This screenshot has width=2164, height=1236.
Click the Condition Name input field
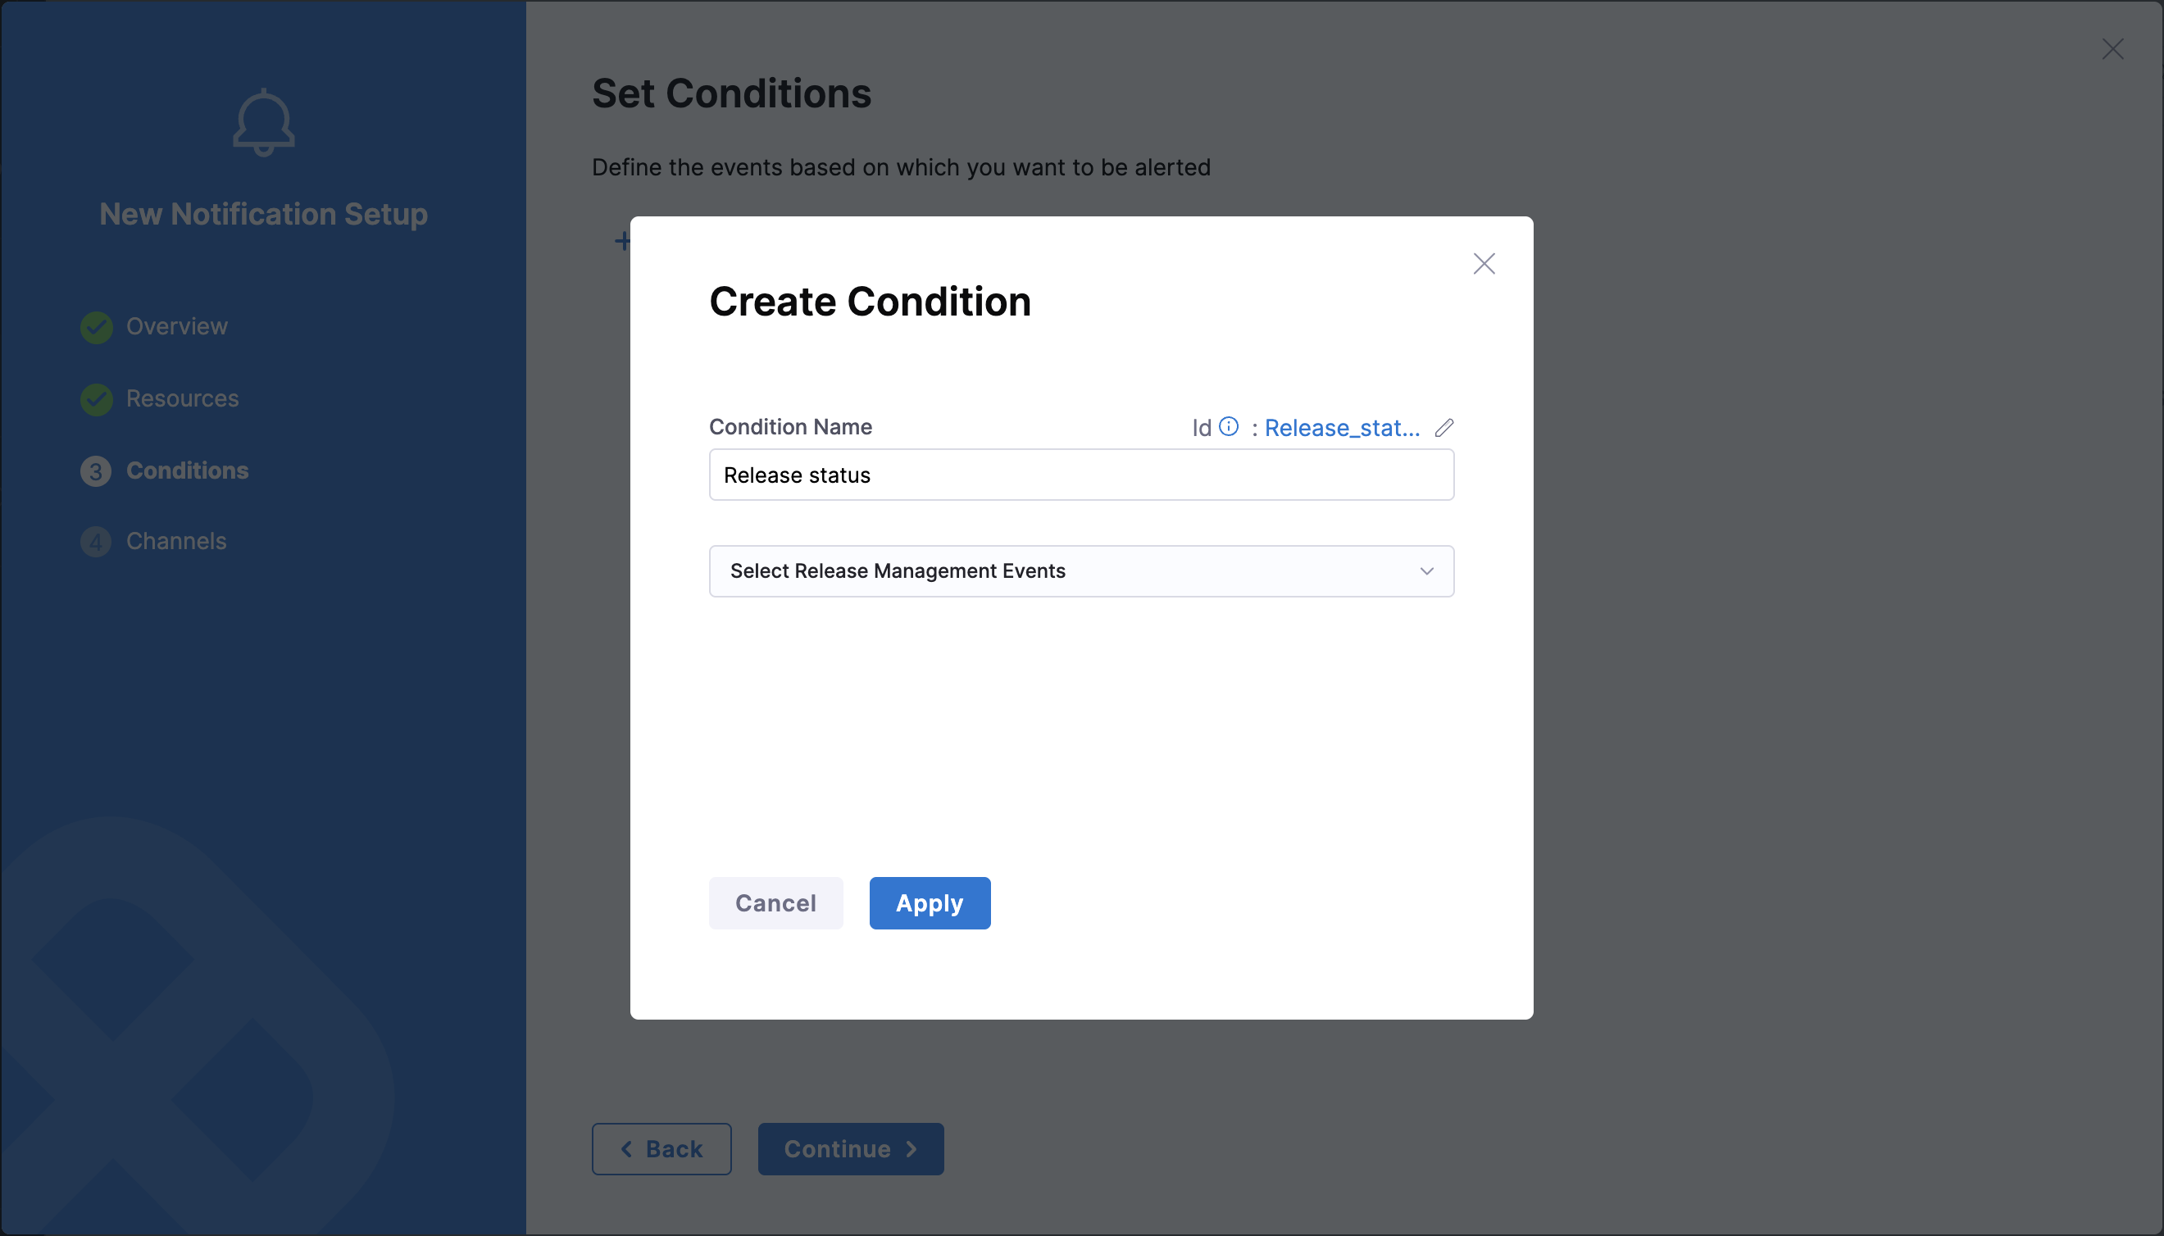(1081, 475)
